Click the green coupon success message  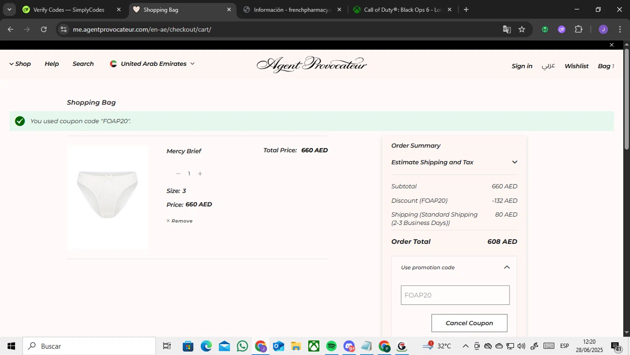pos(312,121)
